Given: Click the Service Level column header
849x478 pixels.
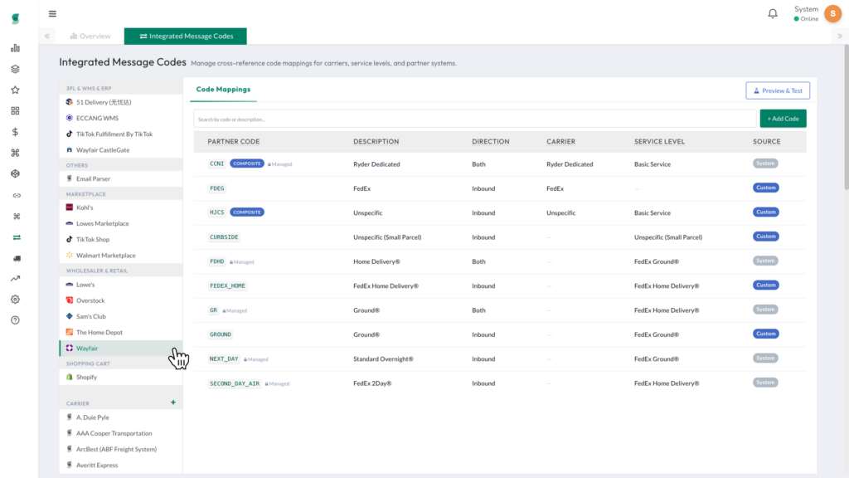Looking at the screenshot, I should (x=659, y=141).
